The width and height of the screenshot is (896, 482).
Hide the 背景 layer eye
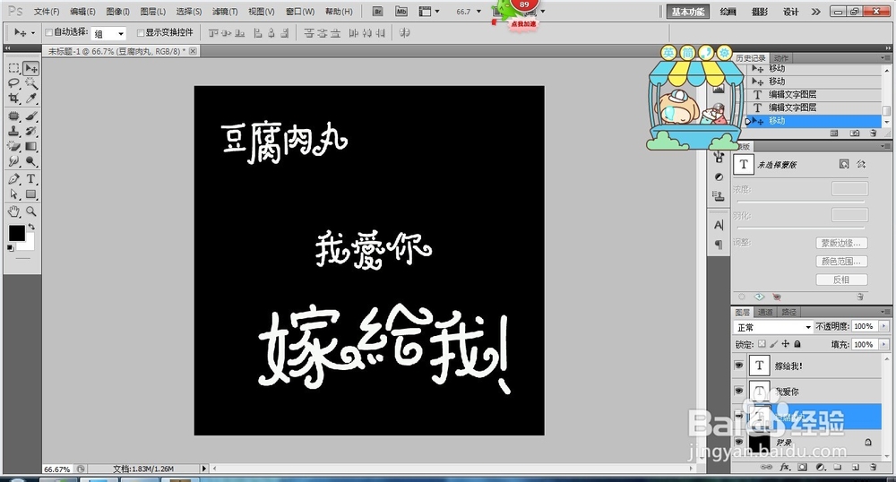(x=739, y=443)
